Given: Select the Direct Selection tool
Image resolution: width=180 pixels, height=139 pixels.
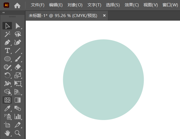Looking at the screenshot, I should pos(18,26).
